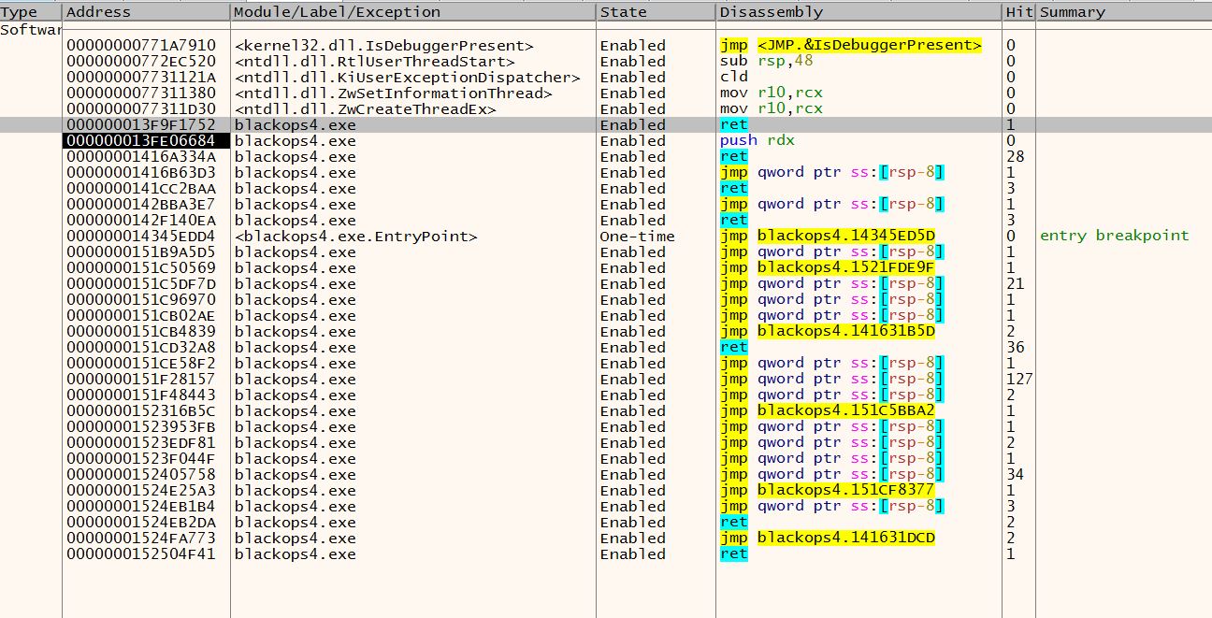Viewport: 1212px width, 618px height.
Task: Click hit count 28
Action: (x=1015, y=157)
